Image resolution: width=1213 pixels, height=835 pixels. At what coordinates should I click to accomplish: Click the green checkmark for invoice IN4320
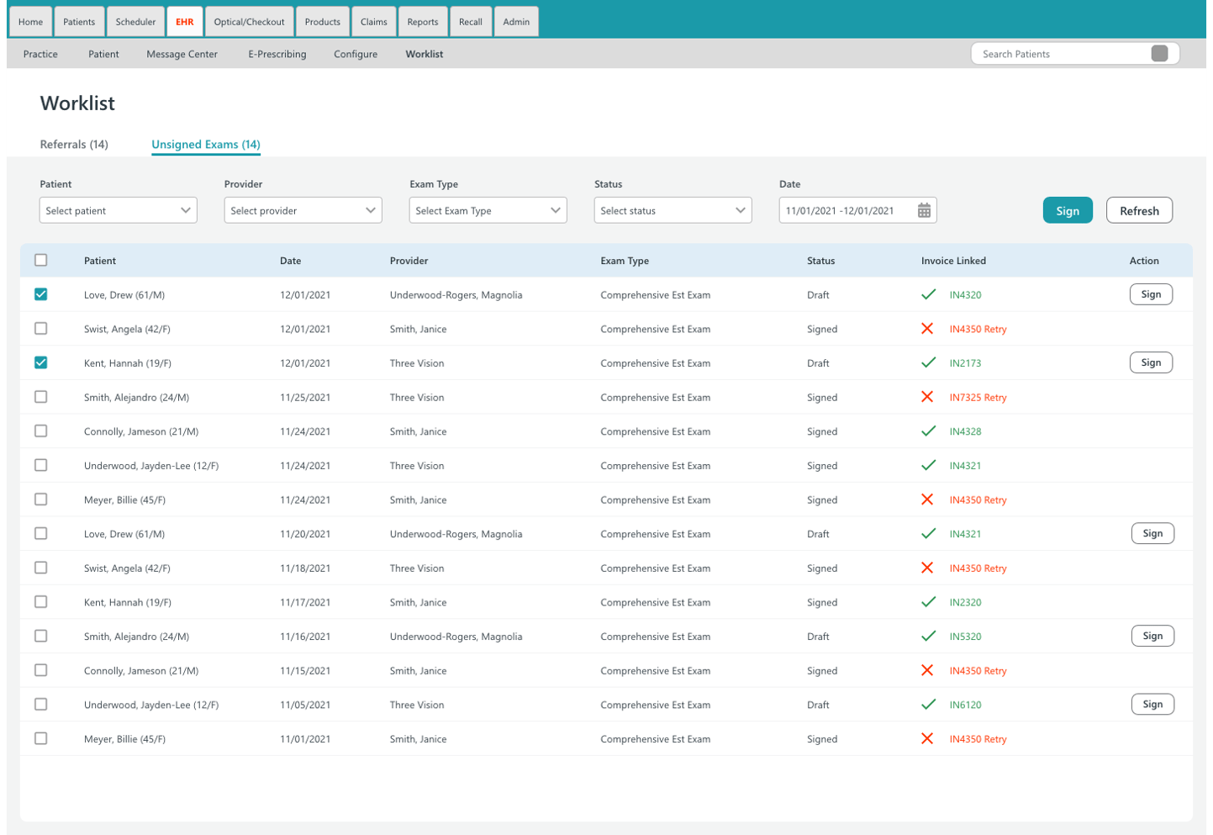[x=929, y=294]
